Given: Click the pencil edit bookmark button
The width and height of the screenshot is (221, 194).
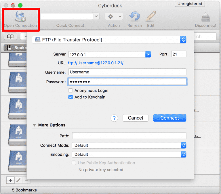Looking at the screenshot, I should point(18,180).
